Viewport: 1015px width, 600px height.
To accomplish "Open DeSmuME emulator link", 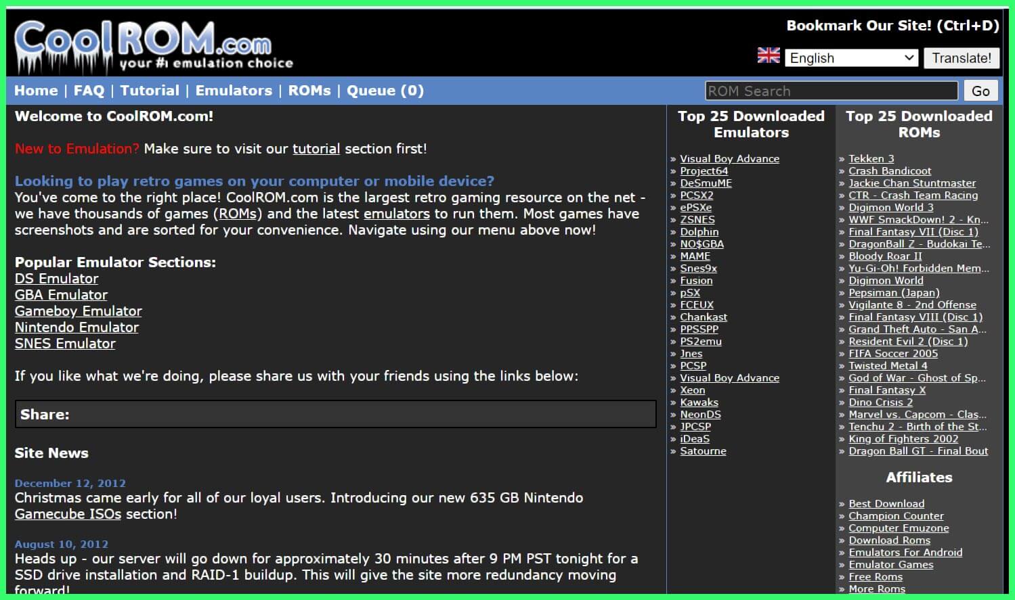I will click(706, 183).
